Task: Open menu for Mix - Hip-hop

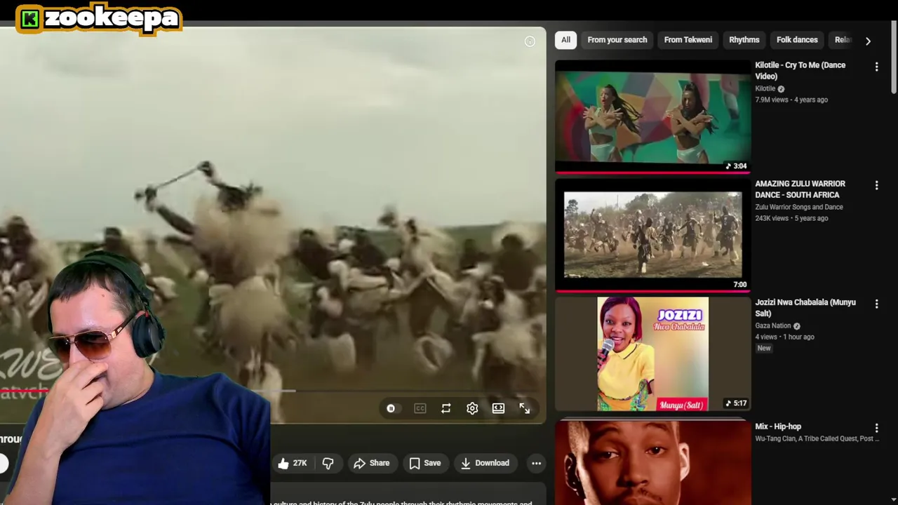Action: click(876, 428)
